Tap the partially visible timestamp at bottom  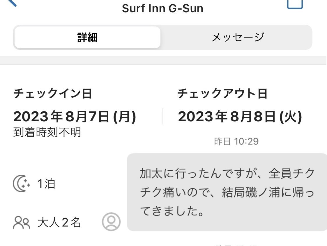(x=236, y=245)
